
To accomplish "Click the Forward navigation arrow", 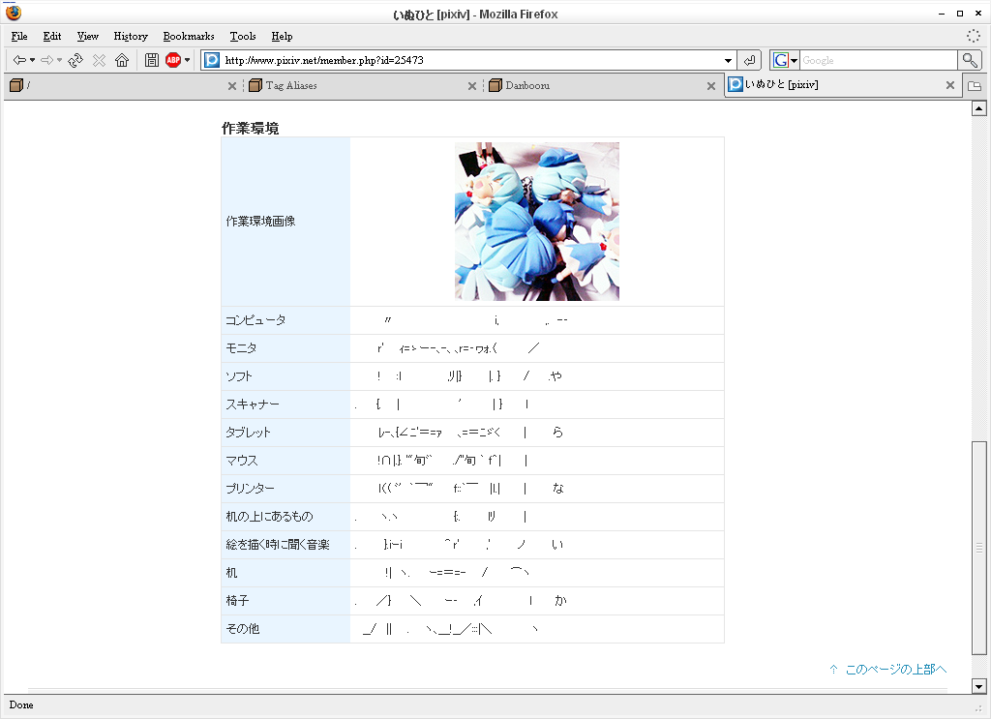I will click(46, 59).
